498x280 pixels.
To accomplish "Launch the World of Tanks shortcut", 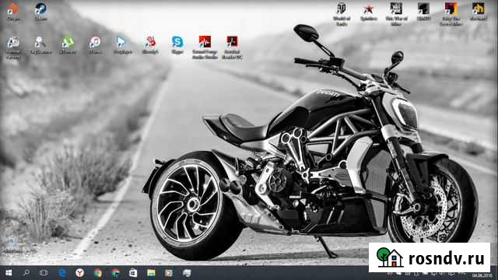I will click(x=342, y=14).
